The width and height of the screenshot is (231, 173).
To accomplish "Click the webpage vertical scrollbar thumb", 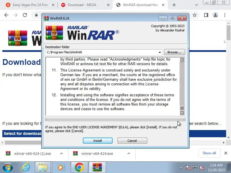I will 228,33.
